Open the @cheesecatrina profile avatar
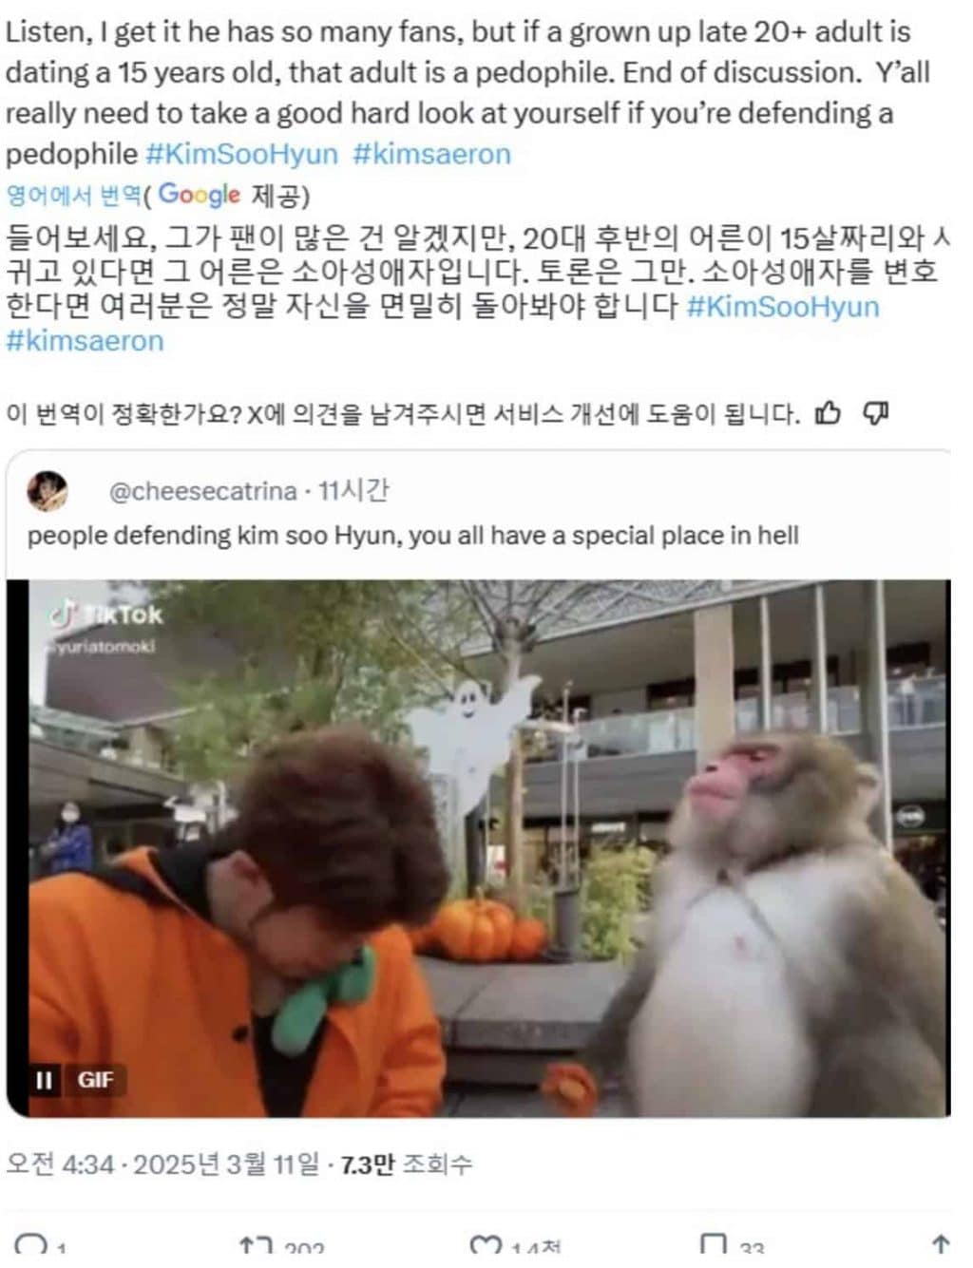 [x=48, y=491]
